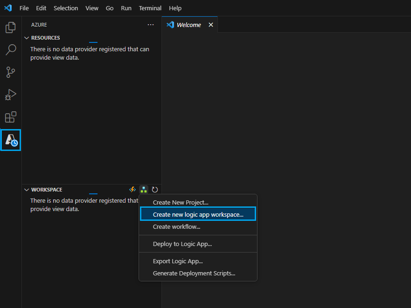Viewport: 411px width, 308px height.
Task: Open the Edit menu
Action: tap(41, 8)
